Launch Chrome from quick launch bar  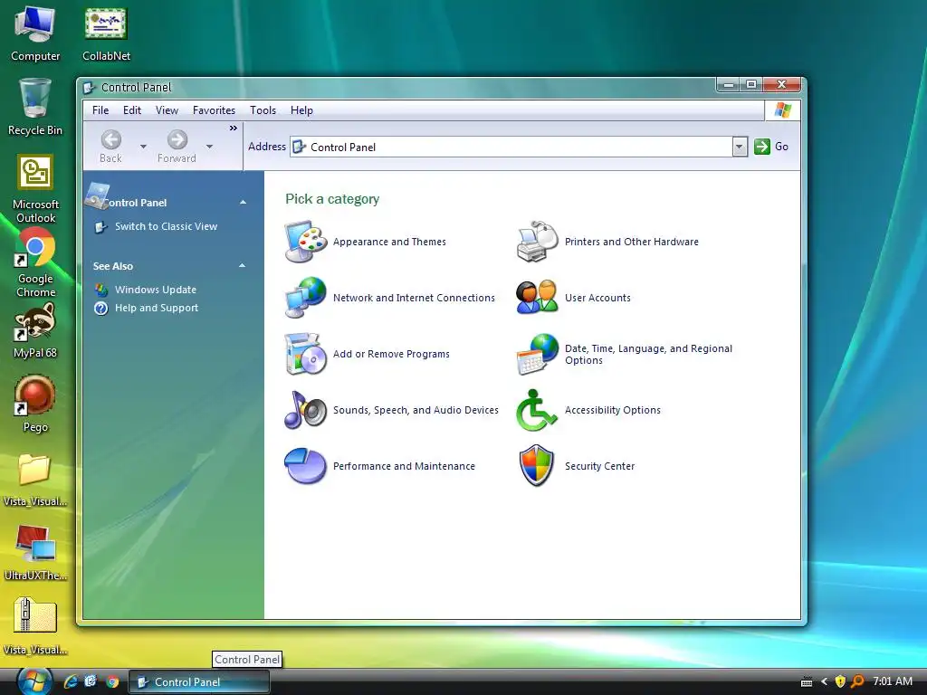pos(112,682)
